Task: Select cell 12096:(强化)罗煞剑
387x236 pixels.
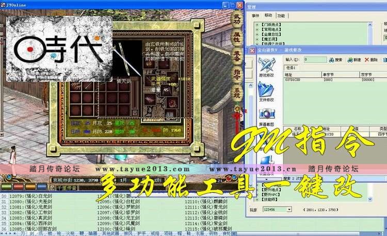Action: click(x=118, y=207)
